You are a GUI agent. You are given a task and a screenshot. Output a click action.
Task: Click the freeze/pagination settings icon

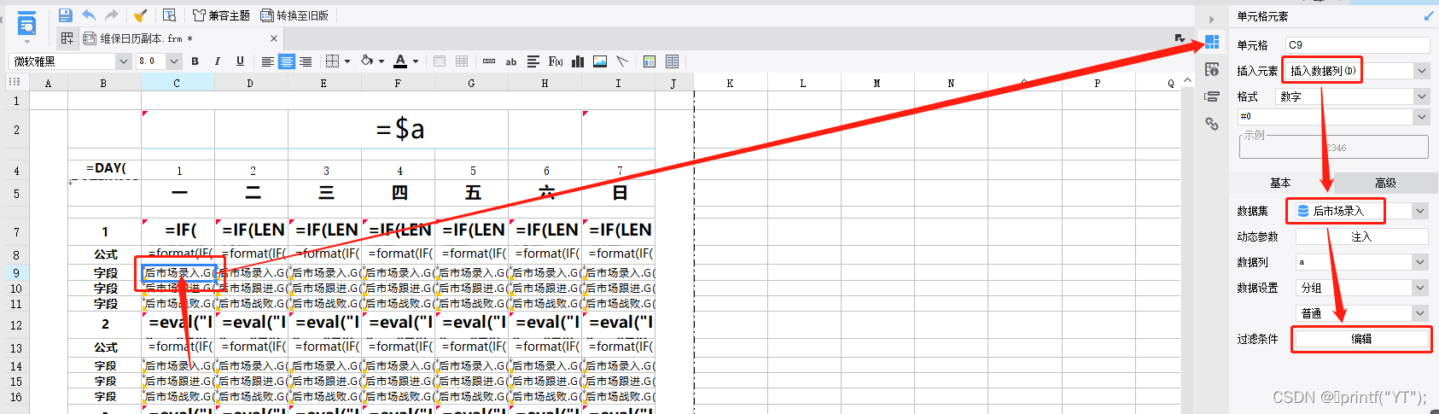(x=672, y=61)
